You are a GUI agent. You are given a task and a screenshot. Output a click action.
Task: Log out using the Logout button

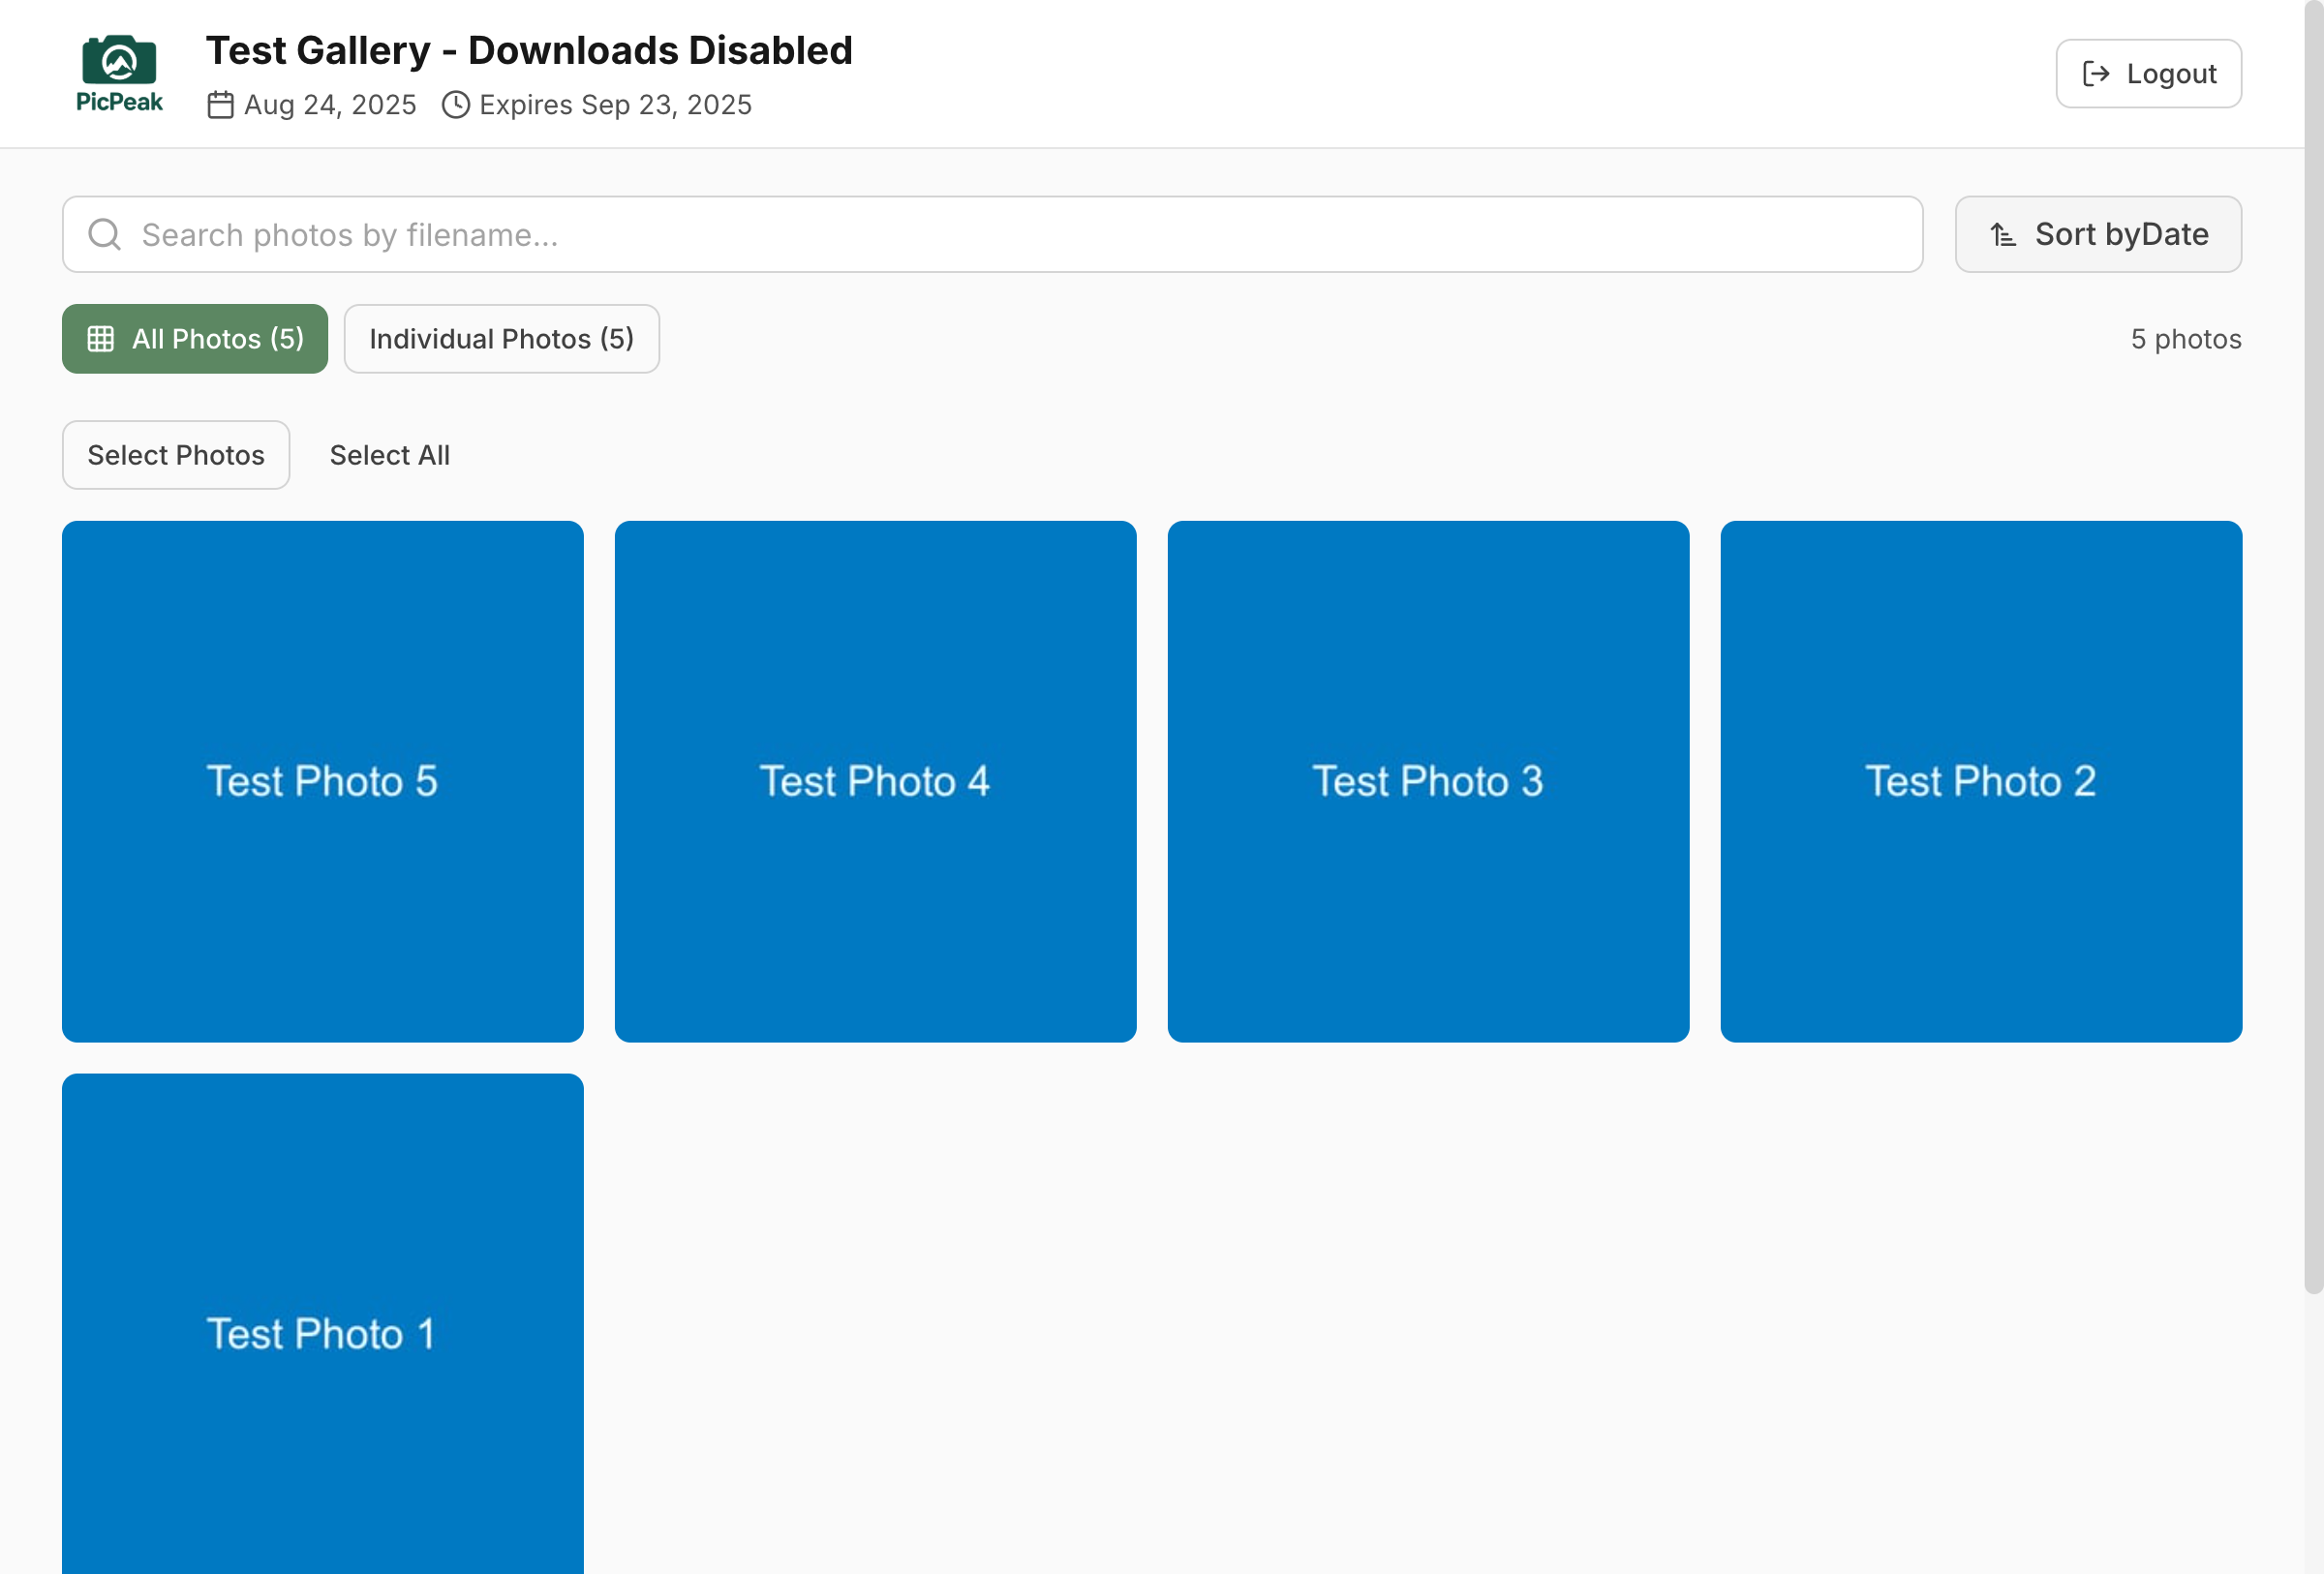coord(2148,74)
